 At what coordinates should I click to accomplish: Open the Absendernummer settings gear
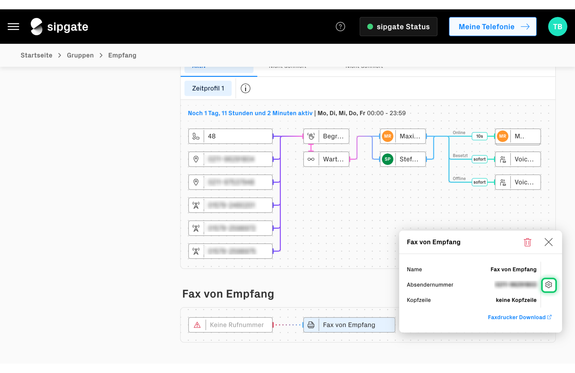549,285
